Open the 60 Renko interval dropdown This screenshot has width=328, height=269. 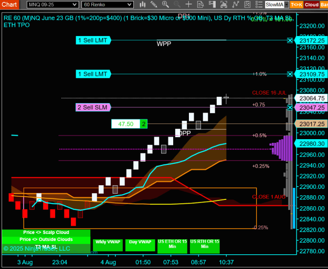(108, 5)
